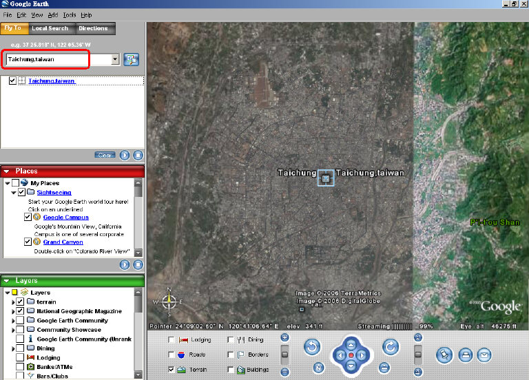Zoom out with the minus button
Viewport: 529px width, 380px height.
(x=284, y=372)
